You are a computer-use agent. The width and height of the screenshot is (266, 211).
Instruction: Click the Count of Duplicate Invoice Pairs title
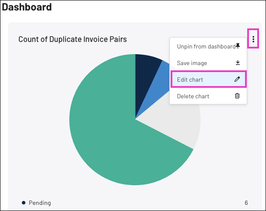(x=73, y=39)
